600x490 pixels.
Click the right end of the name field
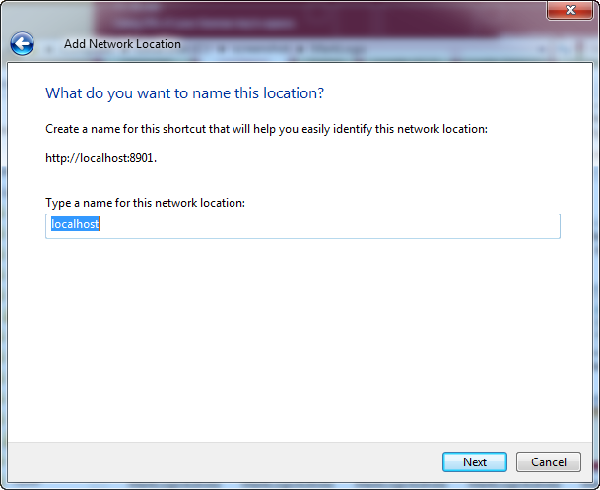click(x=542, y=226)
